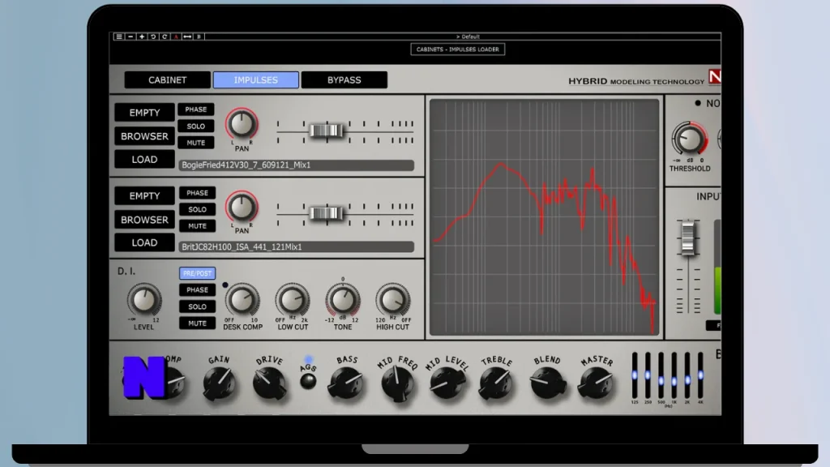Click LOAD for the second impulse slot
The height and width of the screenshot is (467, 830).
pos(144,242)
